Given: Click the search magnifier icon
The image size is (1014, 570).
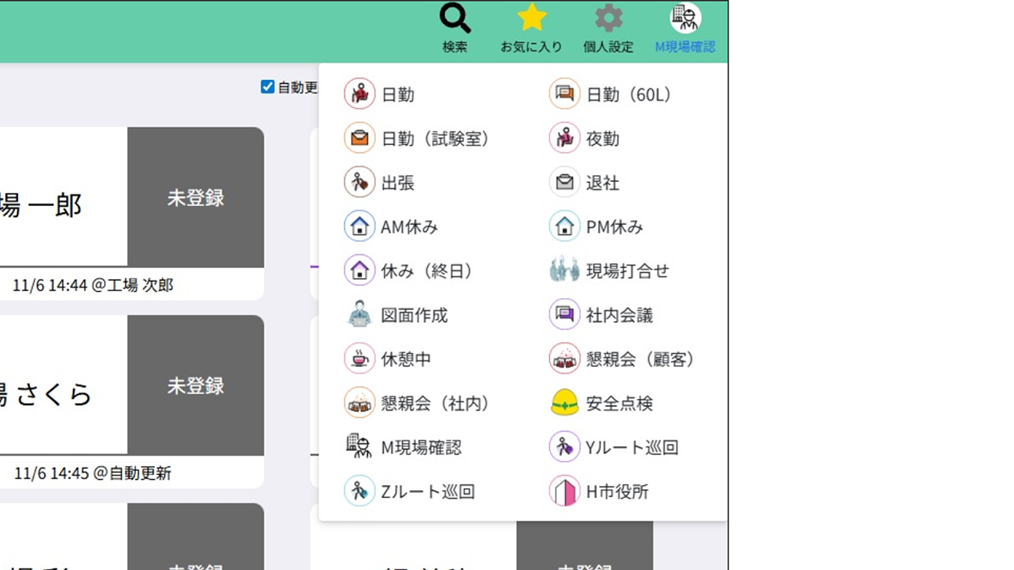Looking at the screenshot, I should [455, 18].
